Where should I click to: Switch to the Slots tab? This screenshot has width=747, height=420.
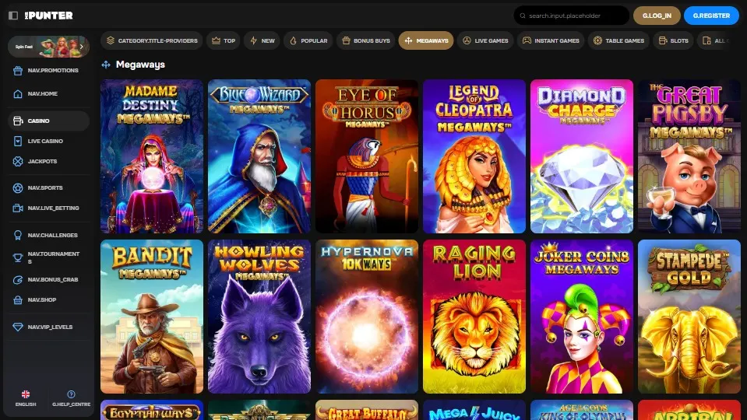pos(673,41)
